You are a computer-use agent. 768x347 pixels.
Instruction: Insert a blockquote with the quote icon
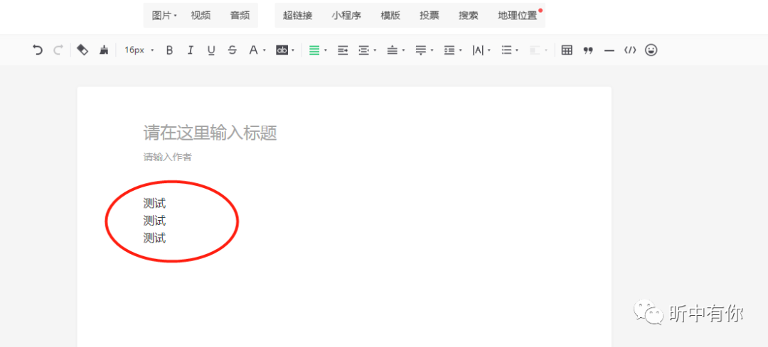click(x=588, y=50)
